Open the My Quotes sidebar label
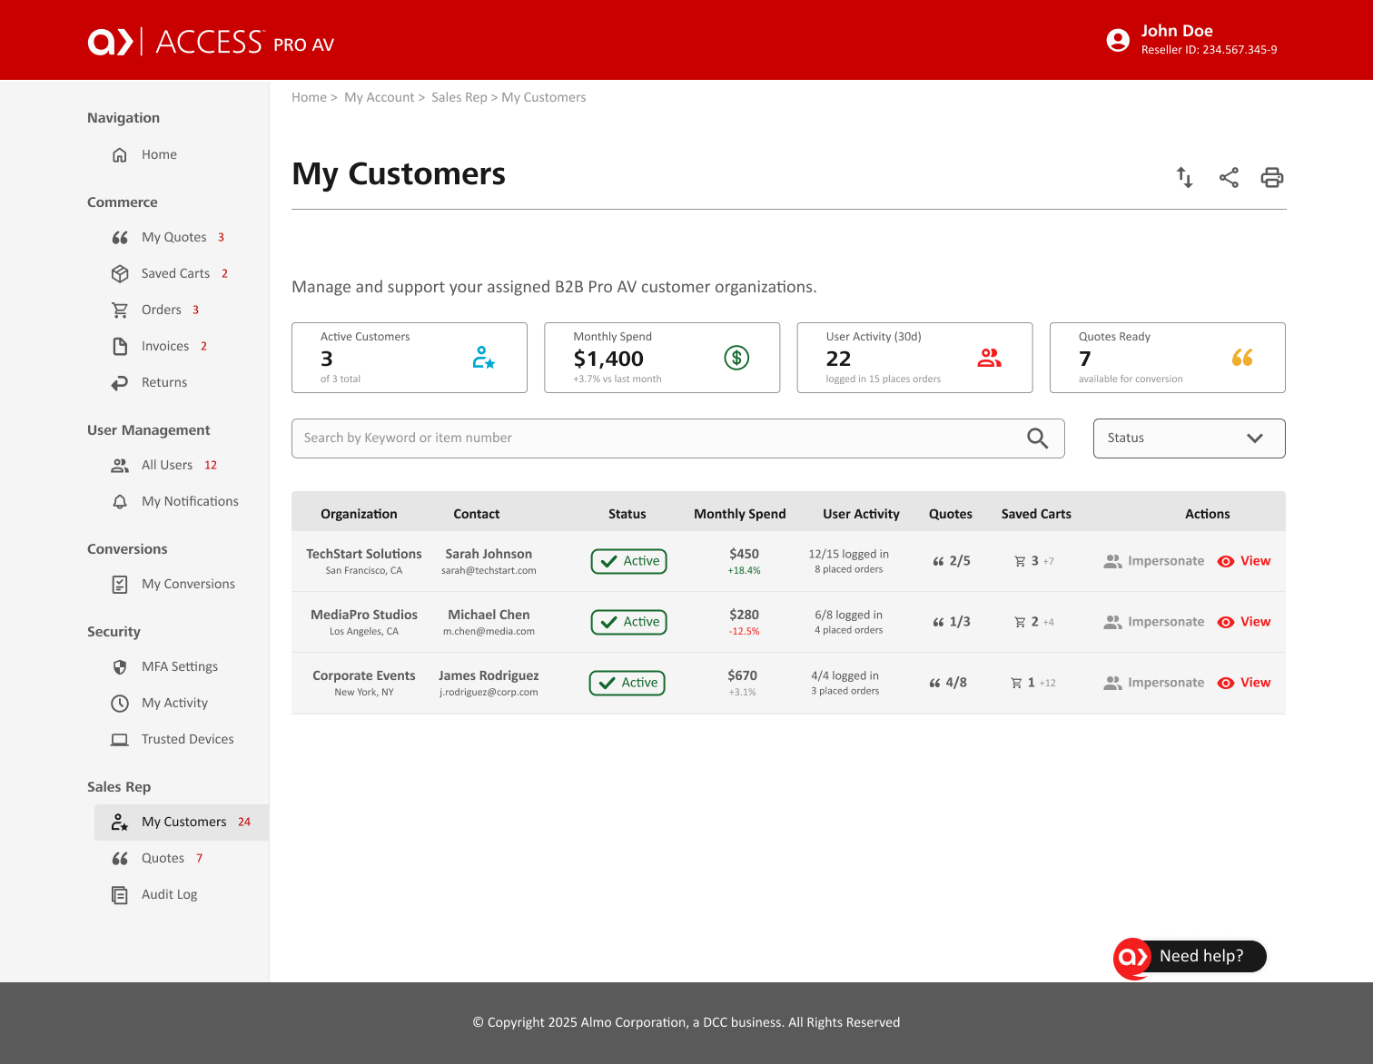Image resolution: width=1373 pixels, height=1064 pixels. 174,238
